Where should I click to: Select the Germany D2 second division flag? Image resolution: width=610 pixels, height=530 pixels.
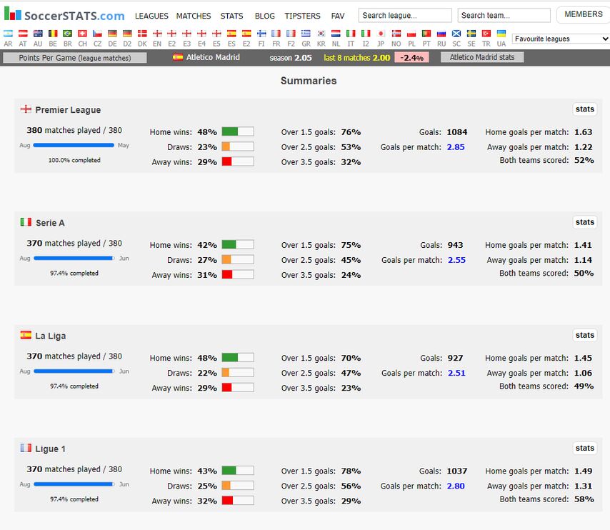(x=127, y=34)
